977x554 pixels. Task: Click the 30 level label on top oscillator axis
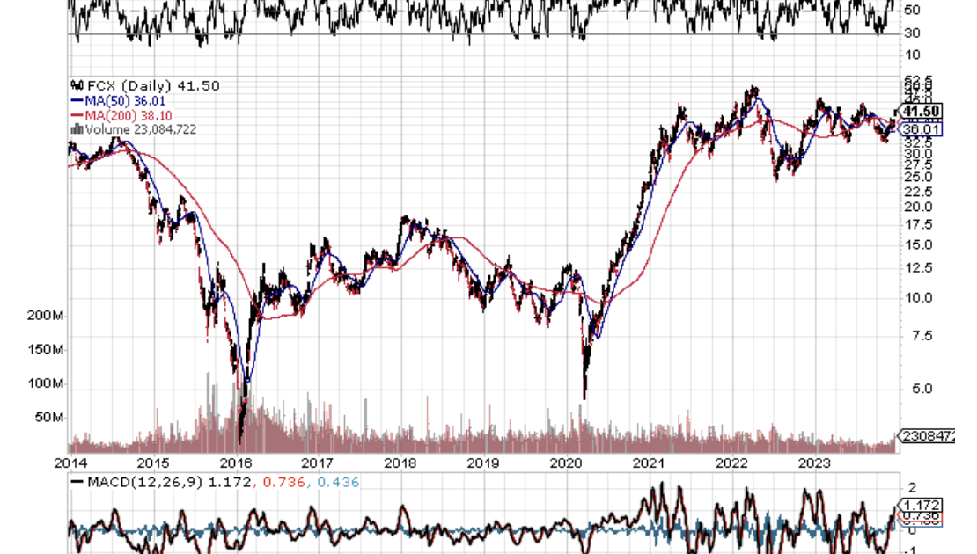[x=913, y=33]
